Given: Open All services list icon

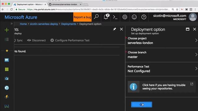Looking at the screenshot, I should pos(7,39).
